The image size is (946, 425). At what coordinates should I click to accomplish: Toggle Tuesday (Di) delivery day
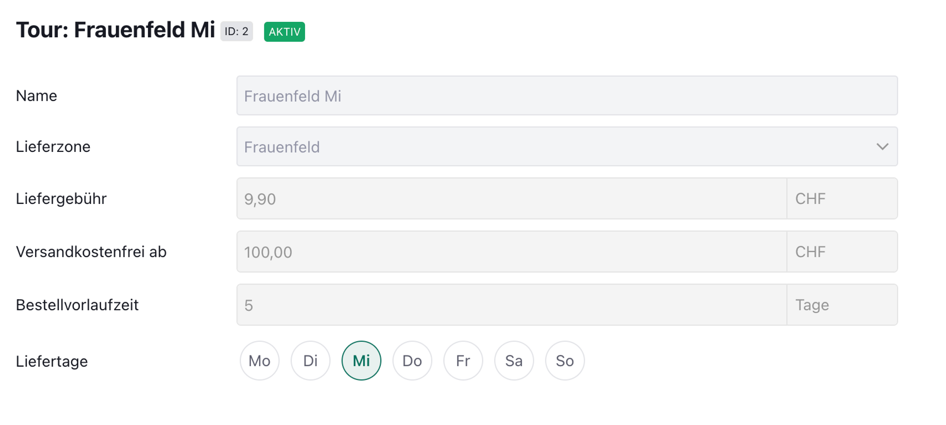point(310,361)
